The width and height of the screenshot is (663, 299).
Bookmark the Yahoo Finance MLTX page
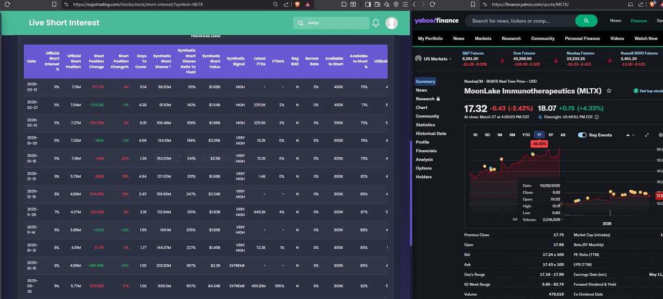tap(473, 4)
